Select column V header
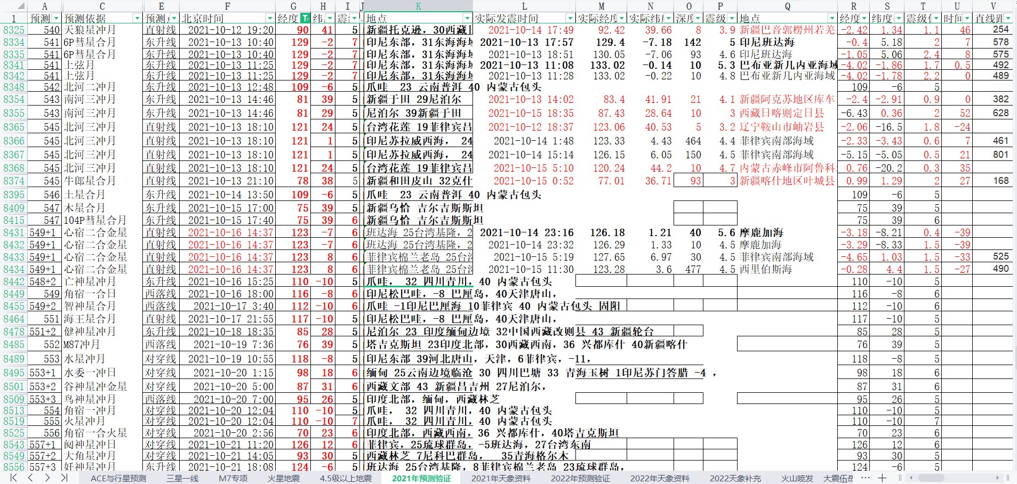Screen dimensions: 1017x484 coord(993,6)
